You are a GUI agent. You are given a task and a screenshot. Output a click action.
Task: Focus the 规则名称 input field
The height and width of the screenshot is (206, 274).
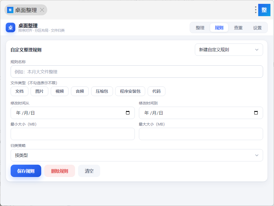pos(137,72)
